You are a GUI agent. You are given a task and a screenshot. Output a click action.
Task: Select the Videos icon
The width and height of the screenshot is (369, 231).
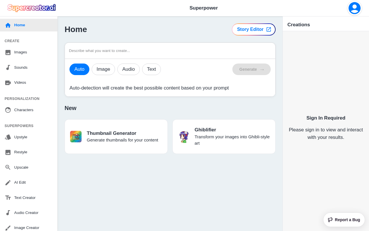point(8,82)
